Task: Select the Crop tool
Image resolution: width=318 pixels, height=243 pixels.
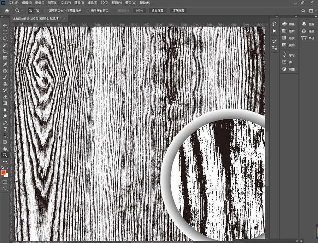Action: (x=5, y=51)
